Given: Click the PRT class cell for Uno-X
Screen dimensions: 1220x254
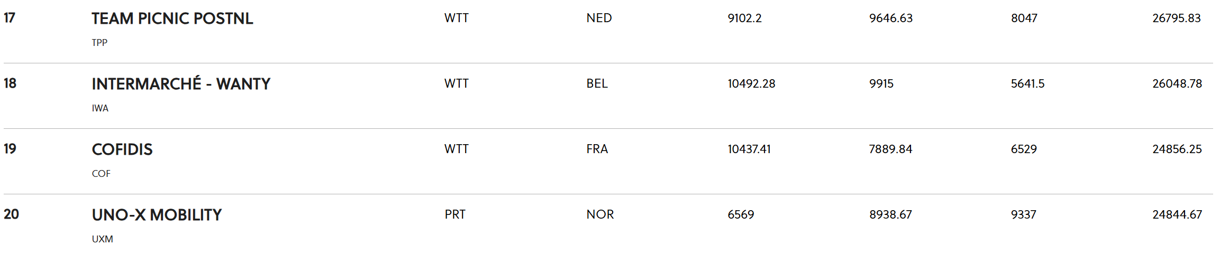Looking at the screenshot, I should [x=455, y=214].
